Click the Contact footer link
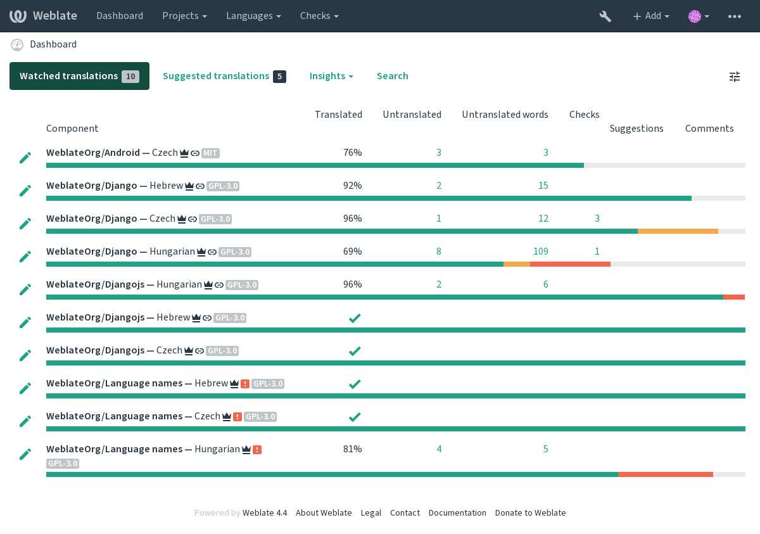This screenshot has width=760, height=534. (x=405, y=513)
